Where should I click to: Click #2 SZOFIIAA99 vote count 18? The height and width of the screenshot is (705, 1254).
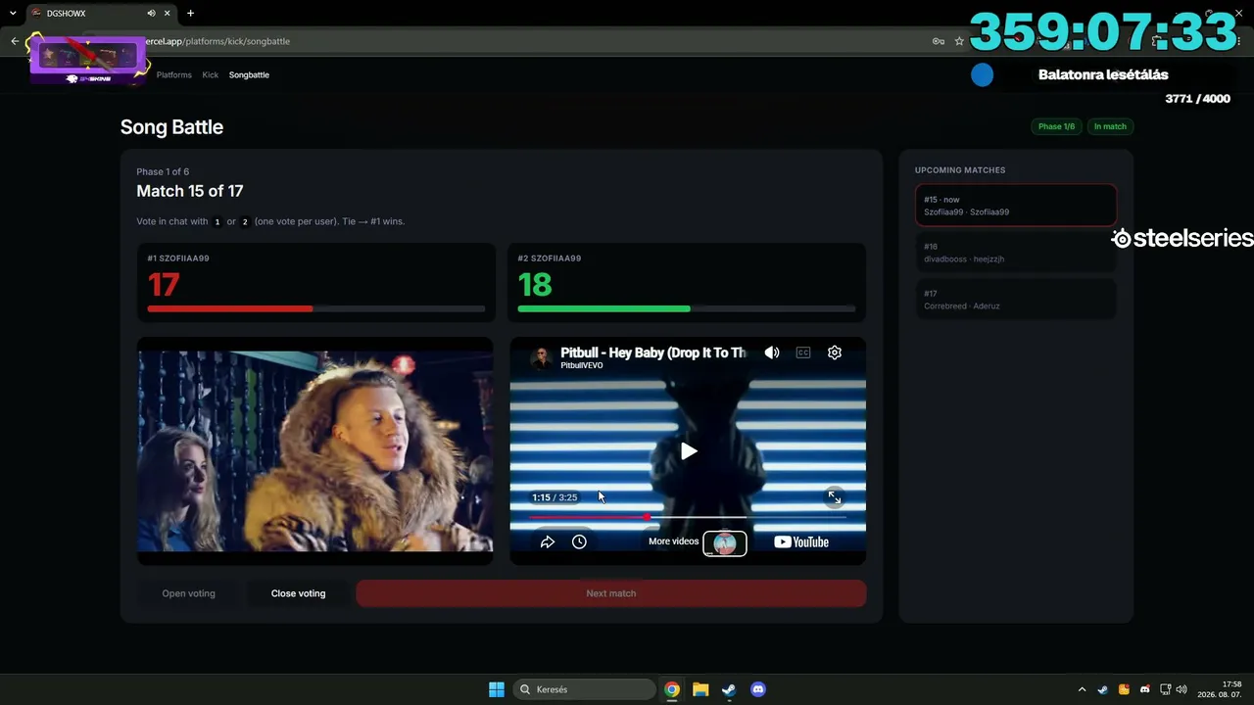pyautogui.click(x=535, y=285)
